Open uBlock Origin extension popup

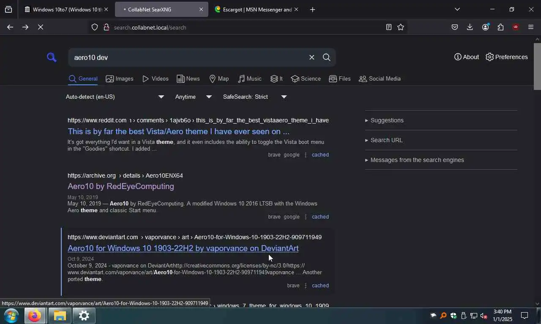click(x=516, y=27)
